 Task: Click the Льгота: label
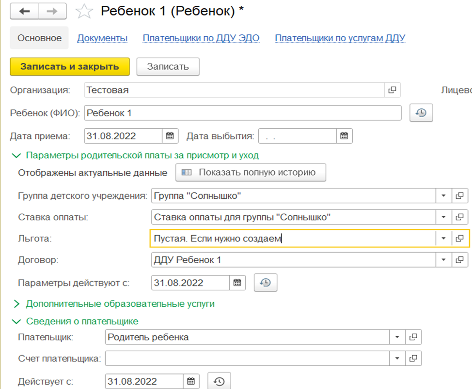[x=35, y=239]
